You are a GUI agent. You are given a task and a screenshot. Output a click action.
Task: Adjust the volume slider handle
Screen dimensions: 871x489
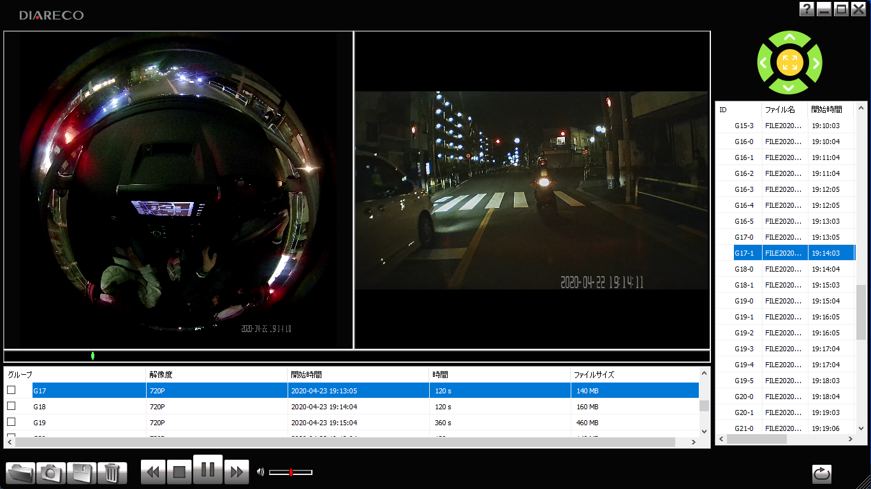pyautogui.click(x=291, y=472)
